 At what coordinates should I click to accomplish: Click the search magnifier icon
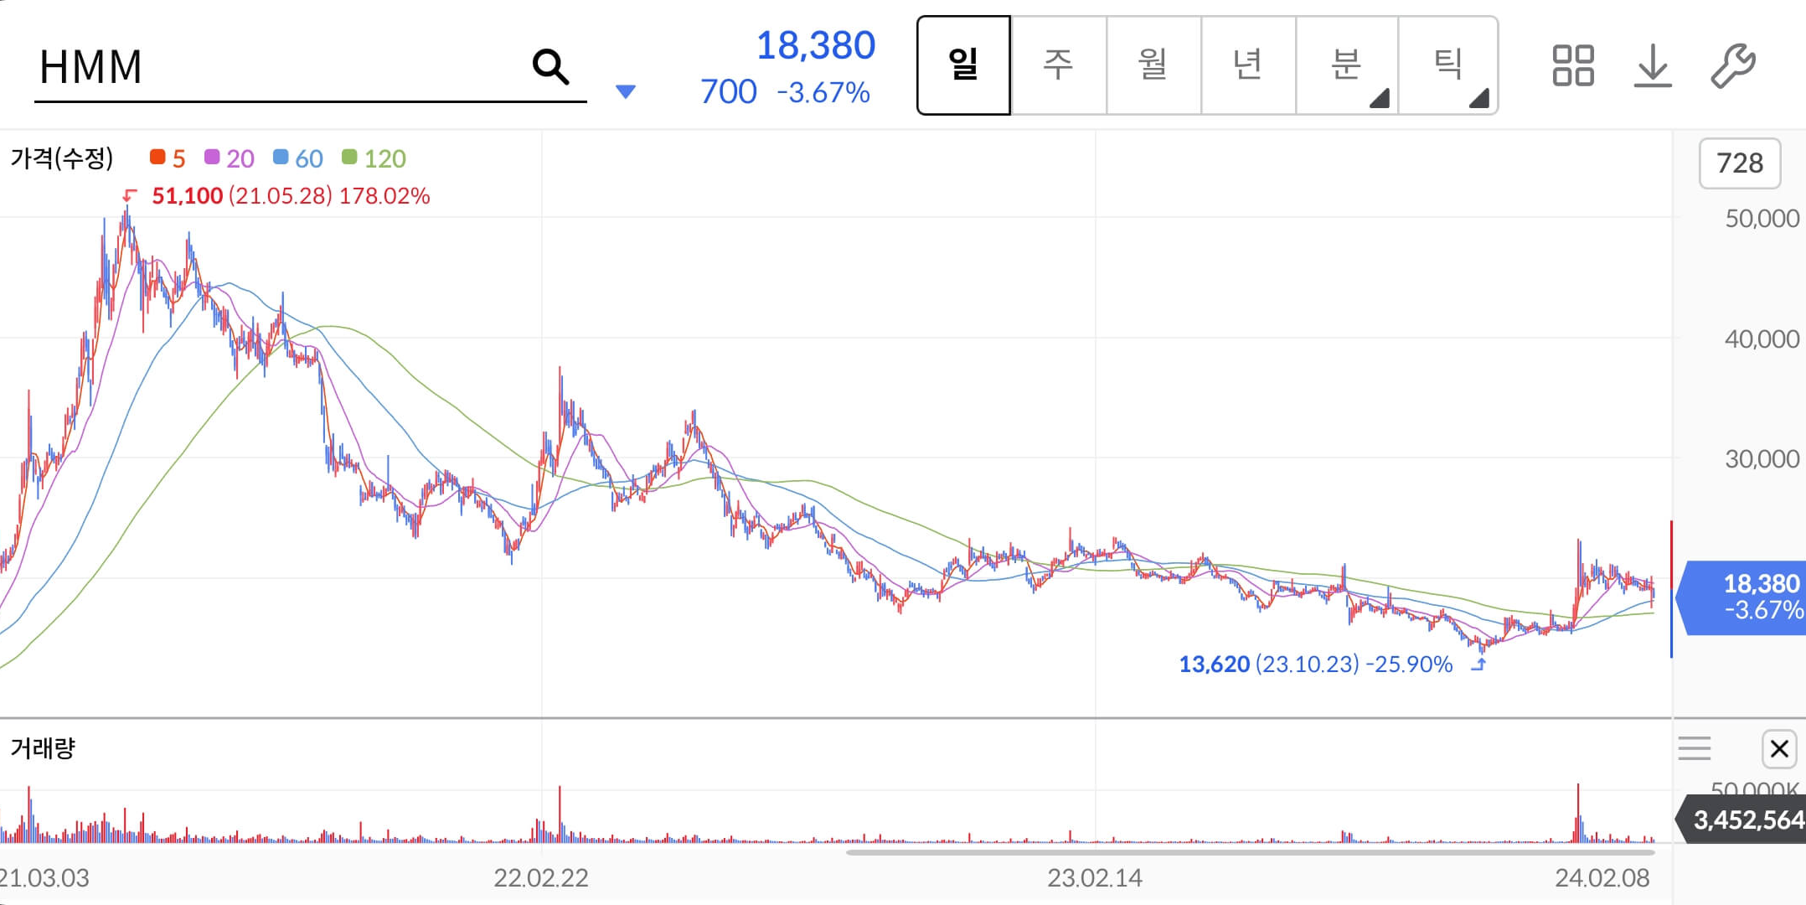550,66
